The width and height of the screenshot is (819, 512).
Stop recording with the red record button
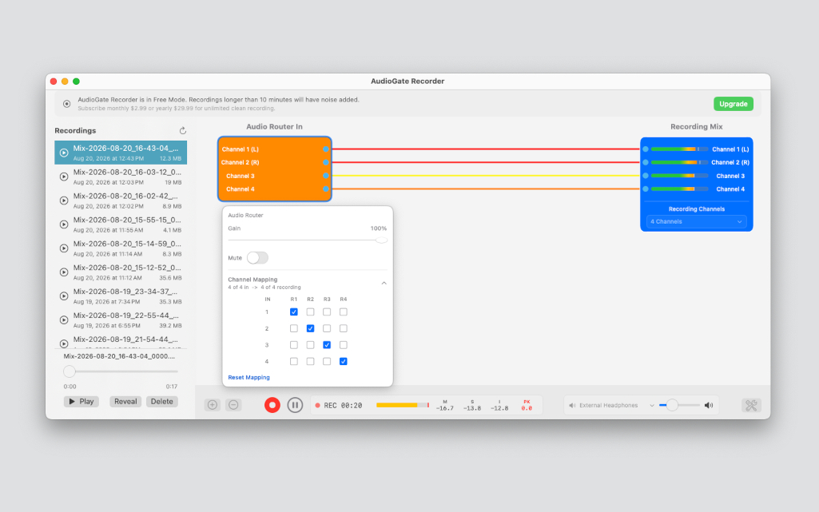[272, 405]
